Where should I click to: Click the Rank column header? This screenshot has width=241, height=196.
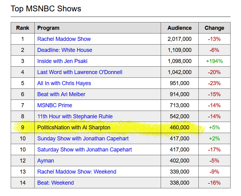pos(23,28)
